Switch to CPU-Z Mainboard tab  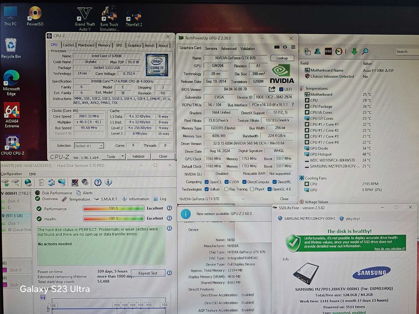point(86,45)
